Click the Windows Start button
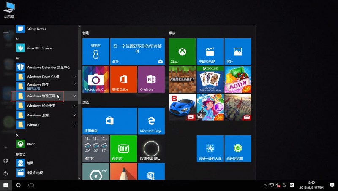 pyautogui.click(x=6, y=185)
